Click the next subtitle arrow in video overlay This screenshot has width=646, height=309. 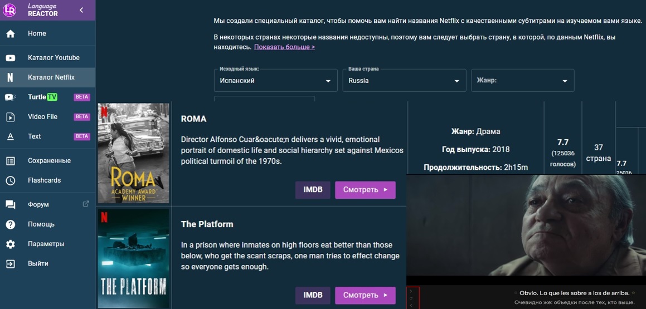click(411, 291)
